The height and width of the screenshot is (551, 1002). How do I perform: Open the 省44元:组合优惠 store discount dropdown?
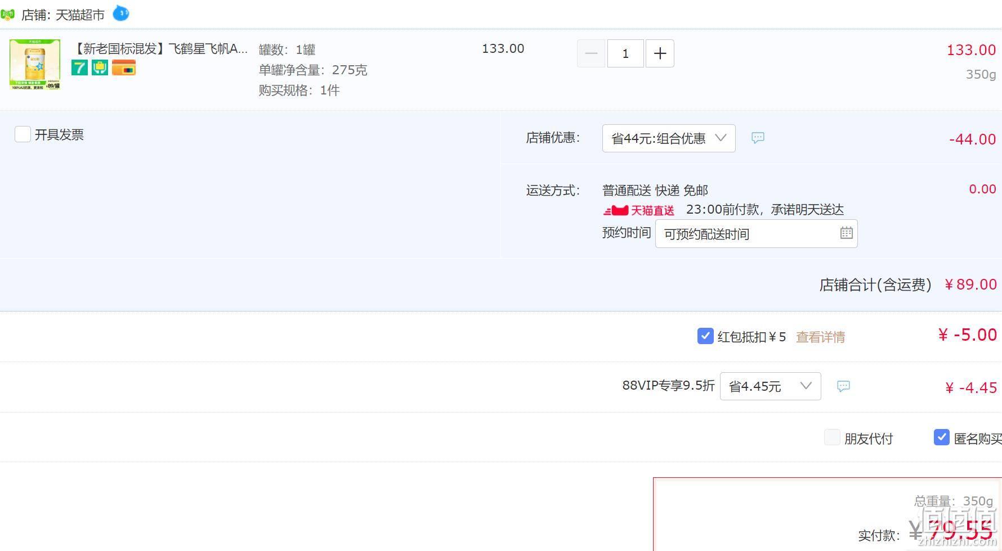[x=669, y=138]
